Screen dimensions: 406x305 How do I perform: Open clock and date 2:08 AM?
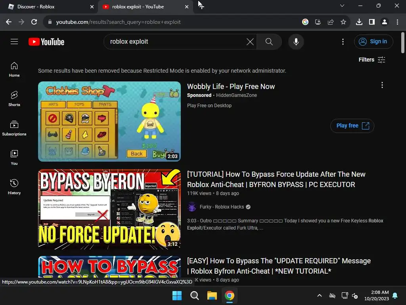pos(377,295)
